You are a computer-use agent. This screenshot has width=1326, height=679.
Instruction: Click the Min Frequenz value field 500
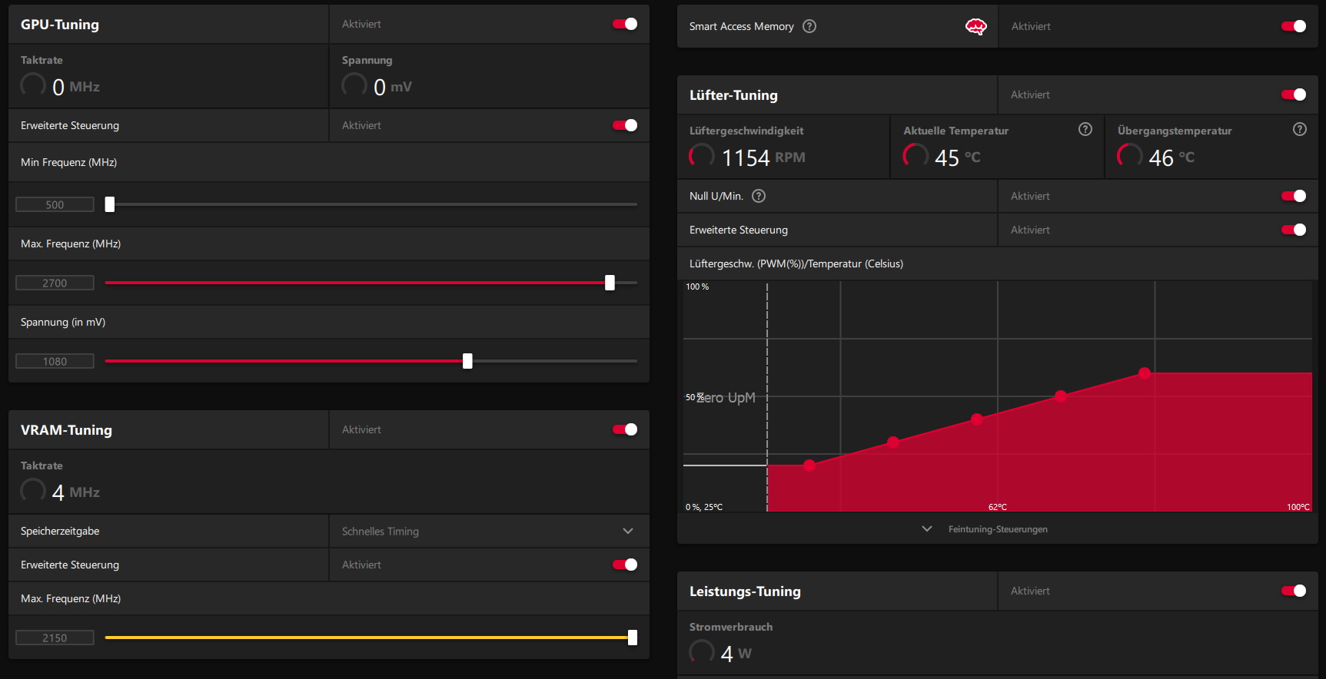coord(55,204)
